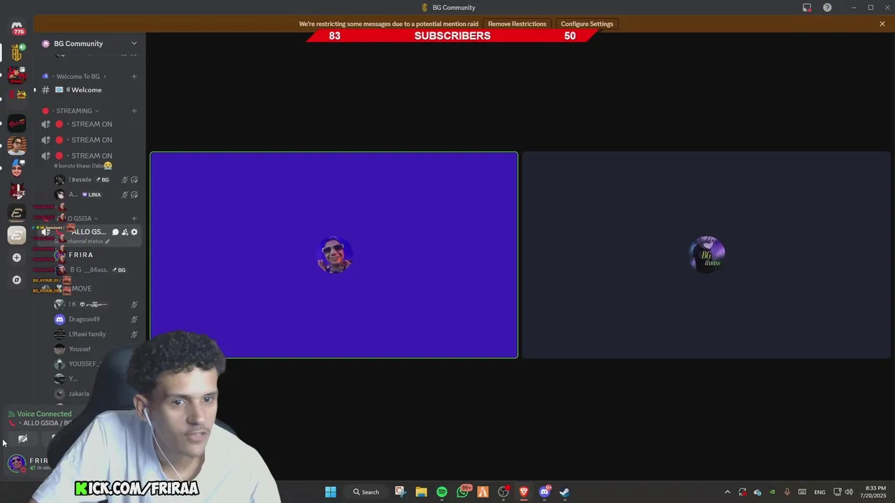The width and height of the screenshot is (895, 503).
Task: Click Voice Connected status text
Action: pos(44,414)
